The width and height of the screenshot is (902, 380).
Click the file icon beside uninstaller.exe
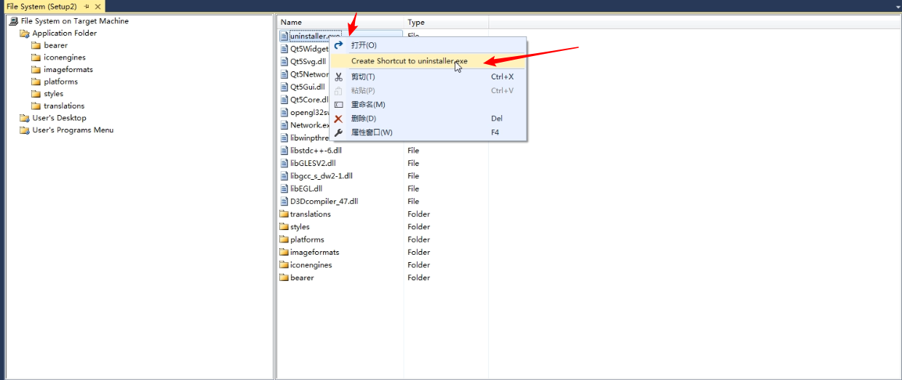point(284,36)
